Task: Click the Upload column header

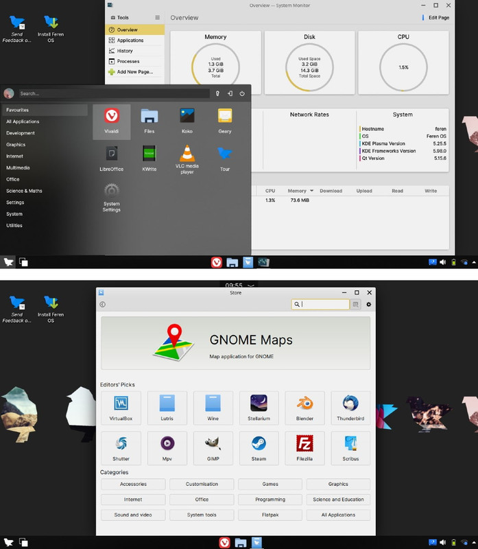Action: (364, 191)
